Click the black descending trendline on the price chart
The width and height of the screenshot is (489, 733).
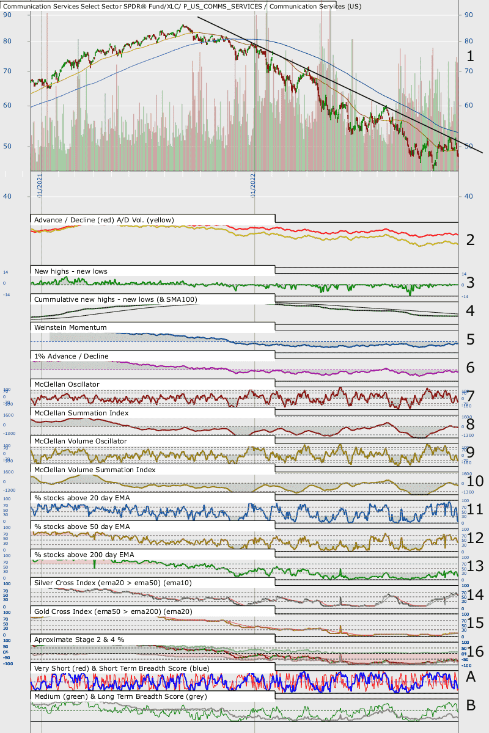click(339, 85)
